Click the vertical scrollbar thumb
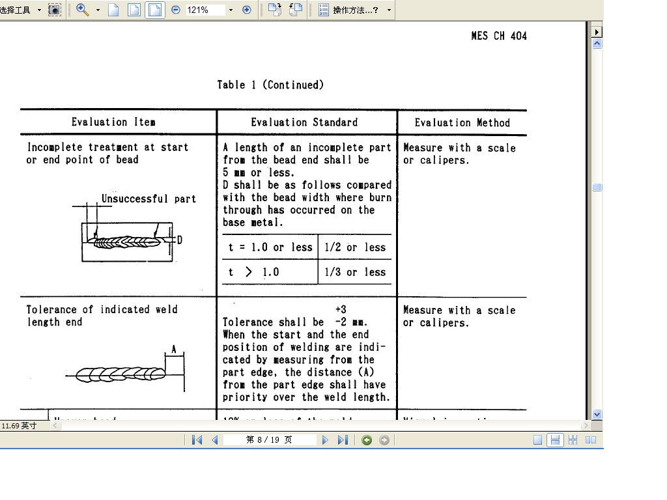 (x=597, y=187)
